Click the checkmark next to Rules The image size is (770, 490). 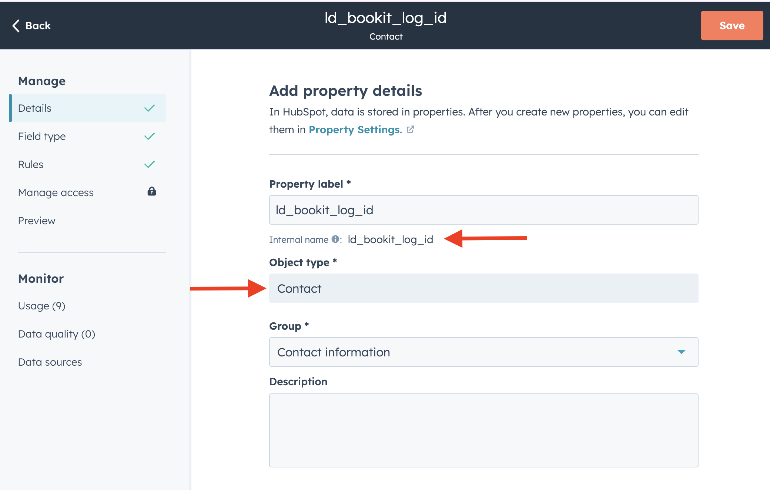click(x=150, y=164)
